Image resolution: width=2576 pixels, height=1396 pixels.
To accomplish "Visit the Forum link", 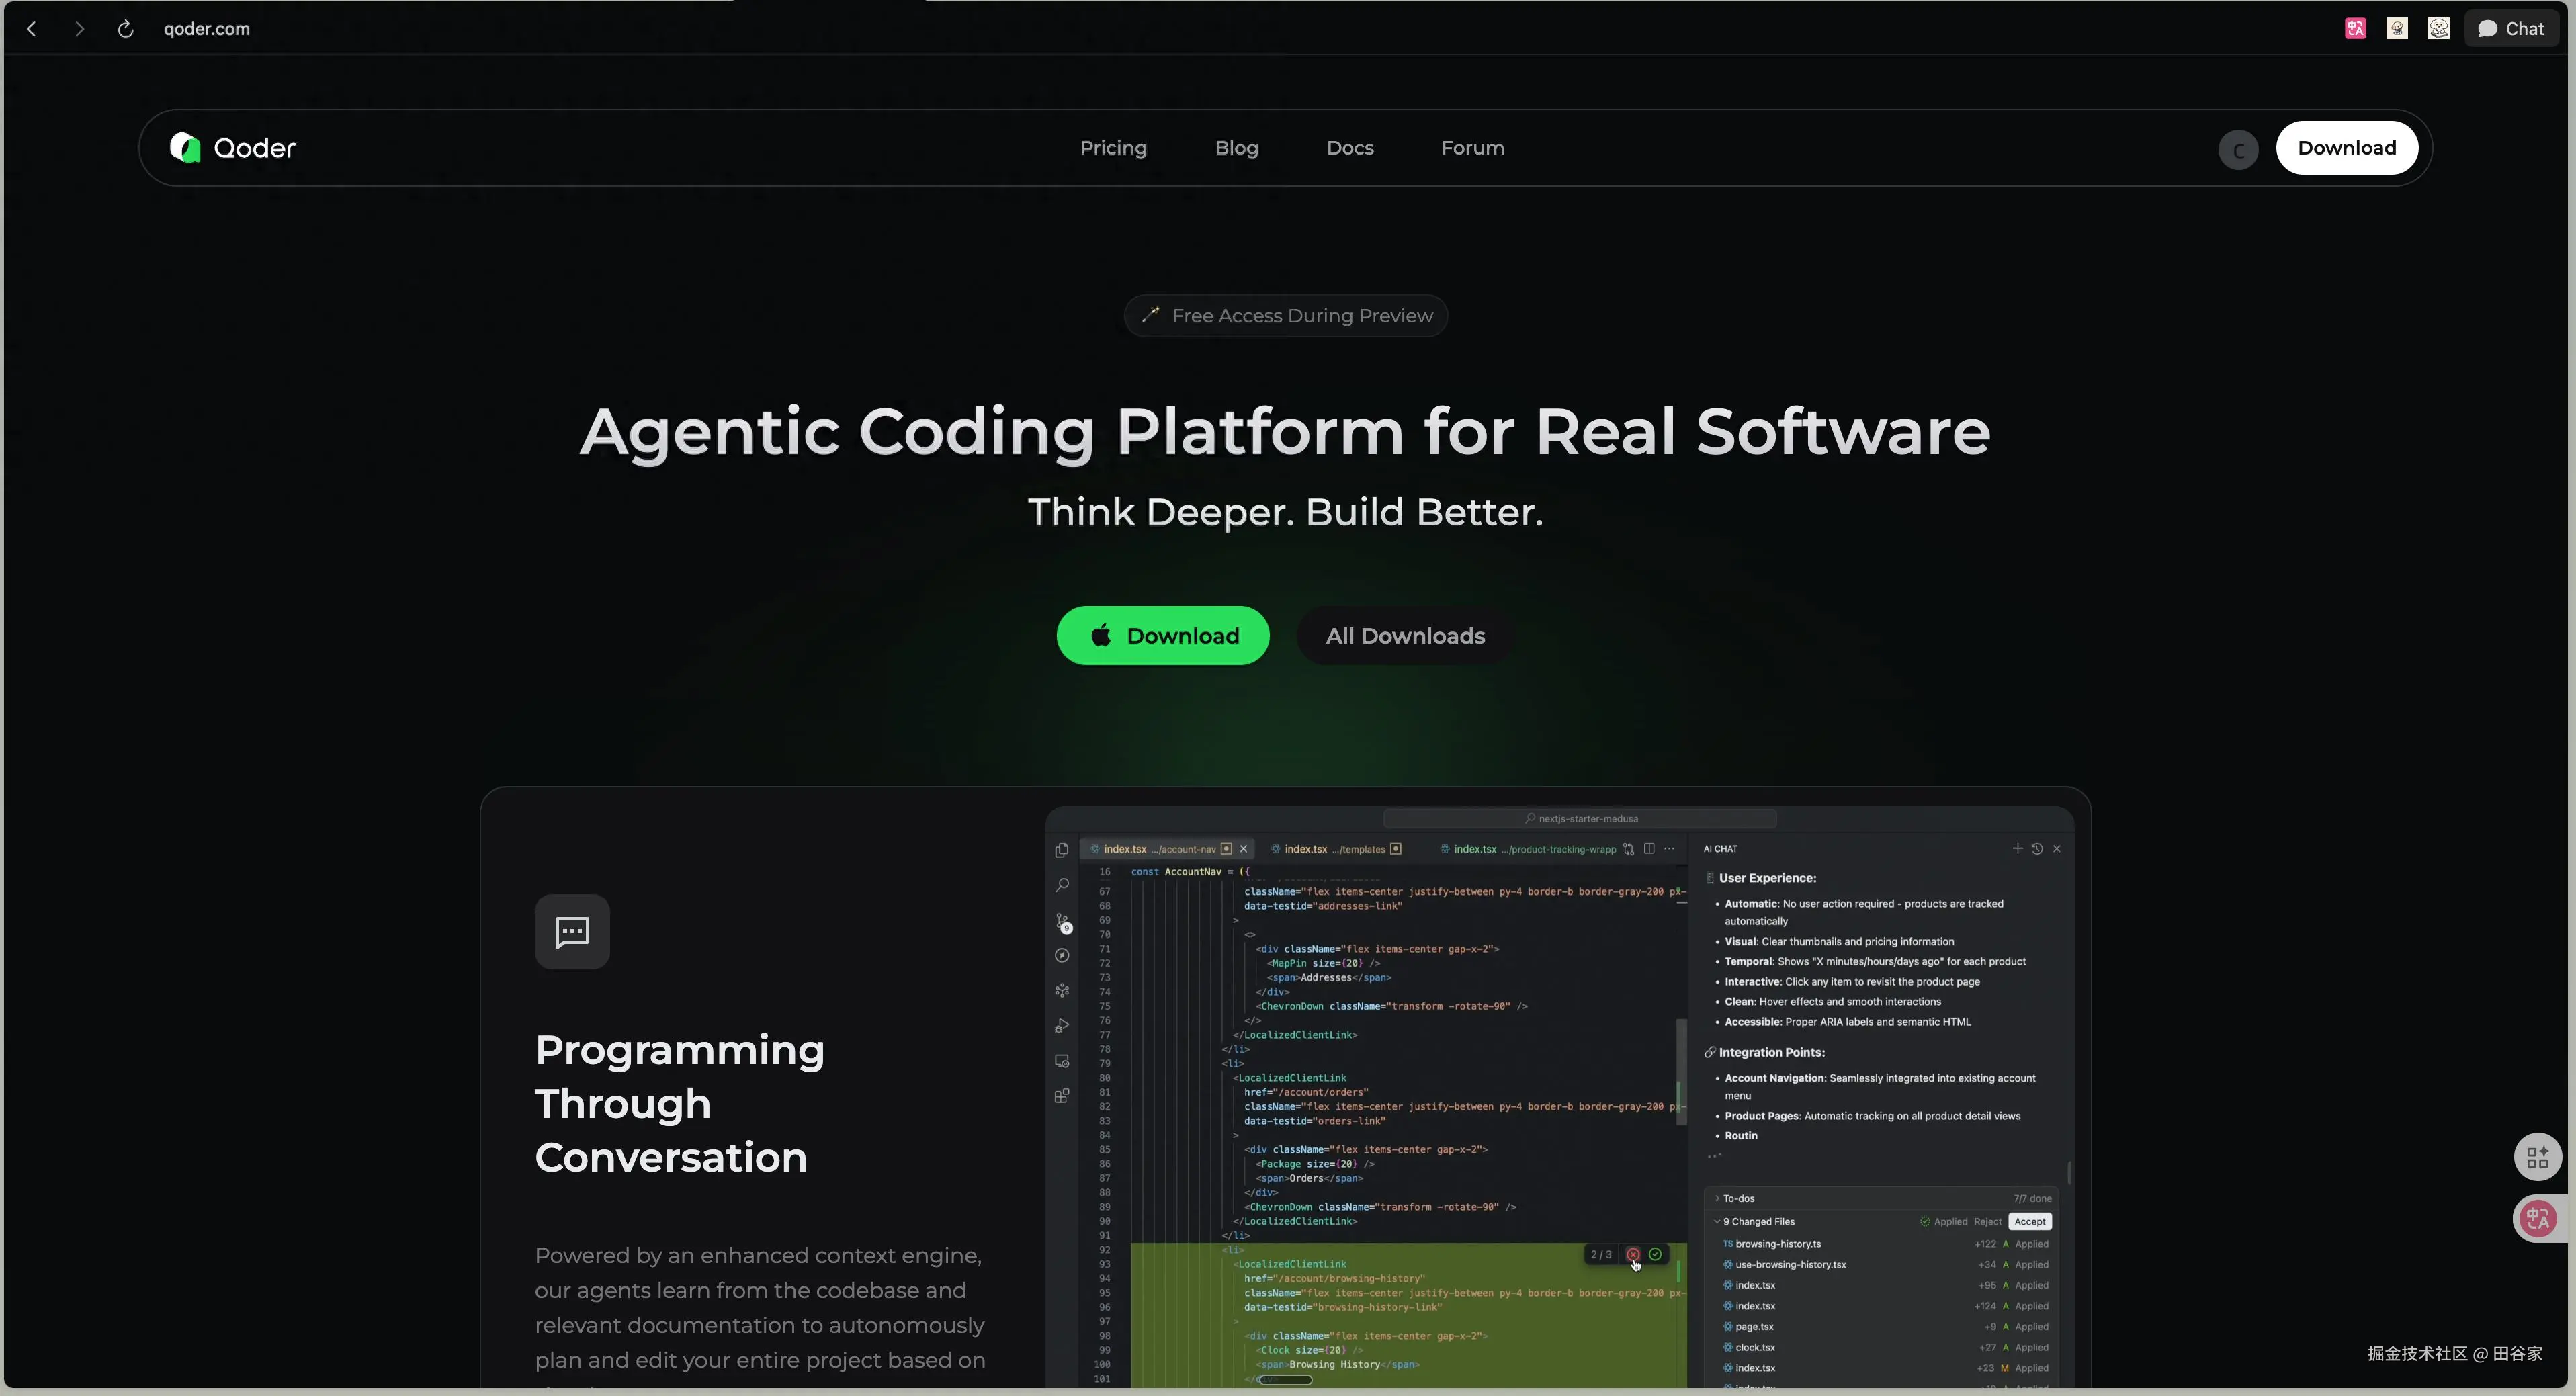I will pyautogui.click(x=1472, y=148).
